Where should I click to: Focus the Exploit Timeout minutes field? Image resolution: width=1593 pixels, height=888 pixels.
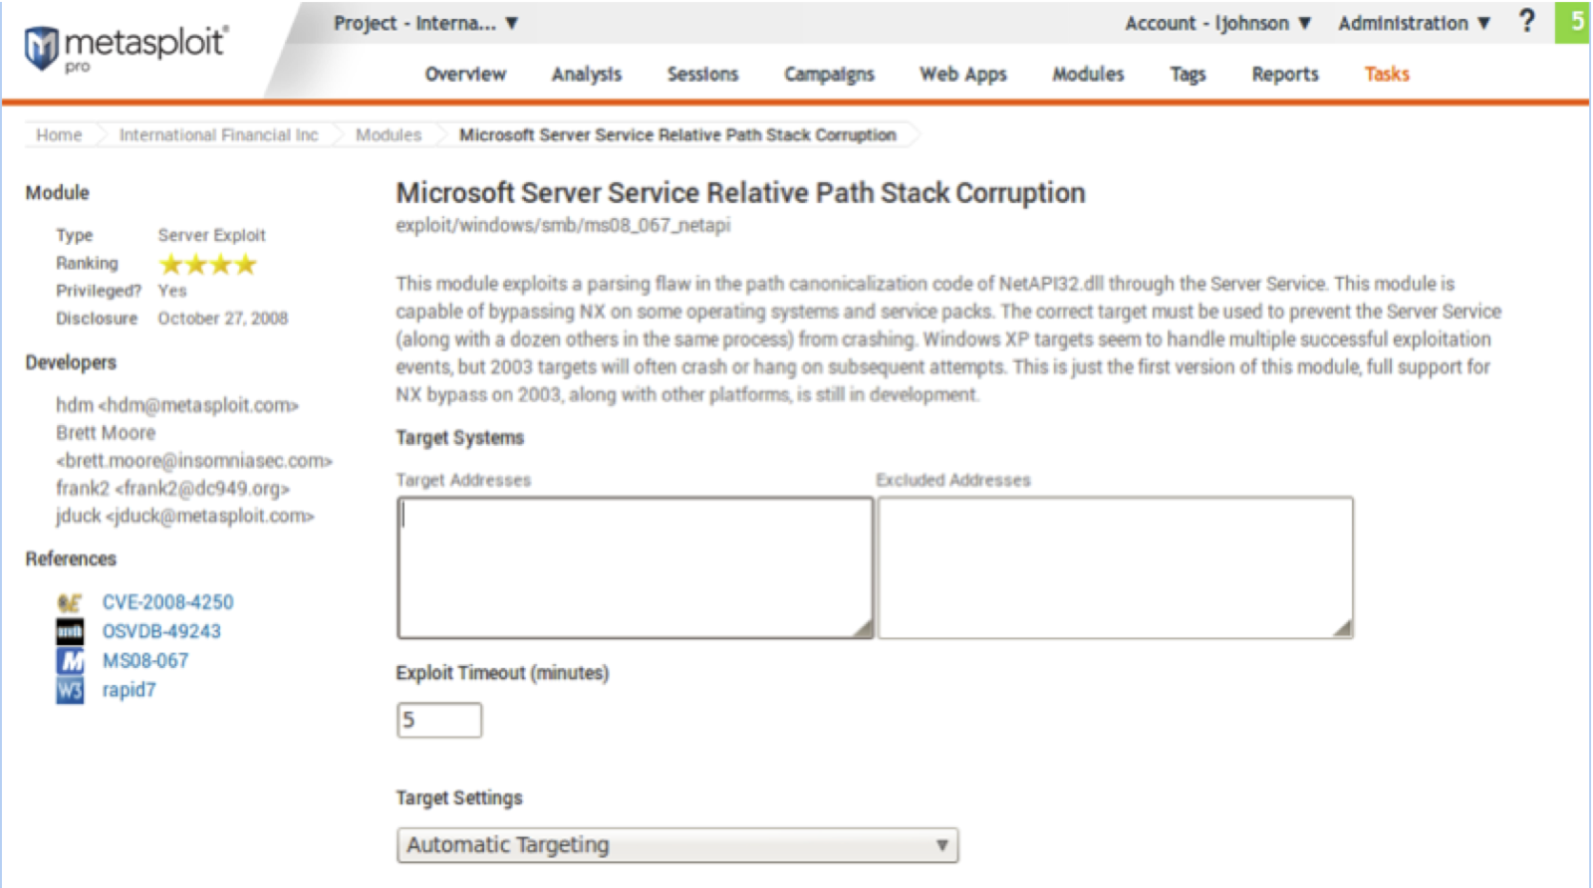tap(438, 720)
